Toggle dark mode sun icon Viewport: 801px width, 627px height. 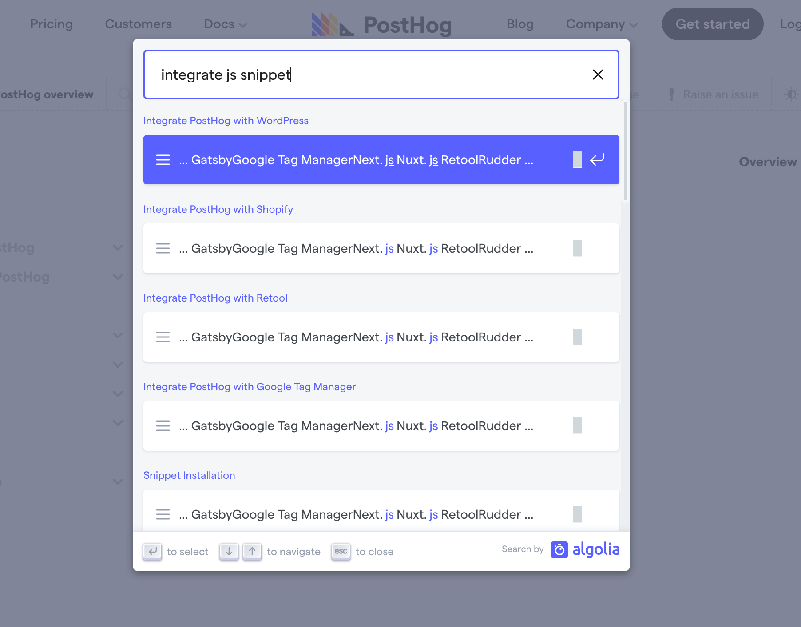tap(791, 94)
